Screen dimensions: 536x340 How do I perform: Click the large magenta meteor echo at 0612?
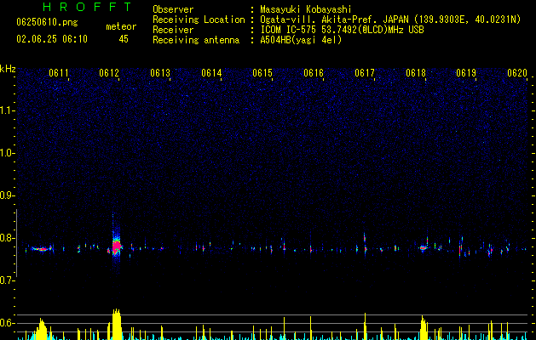(117, 246)
